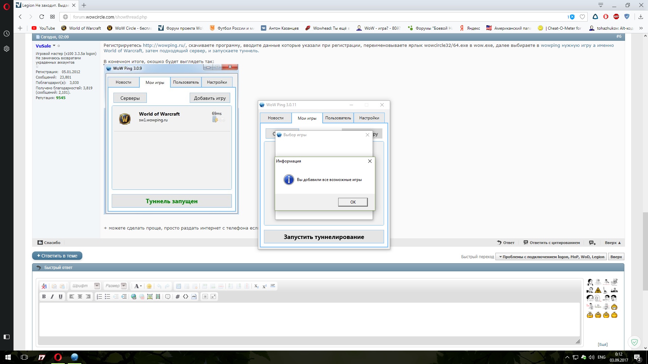Viewport: 648px width, 364px height.
Task: Wrap selection in CODE tags with hash icon
Action: [x=178, y=297]
